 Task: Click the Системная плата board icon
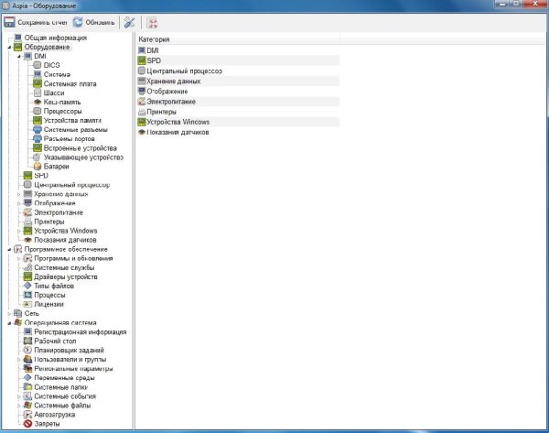(x=38, y=83)
